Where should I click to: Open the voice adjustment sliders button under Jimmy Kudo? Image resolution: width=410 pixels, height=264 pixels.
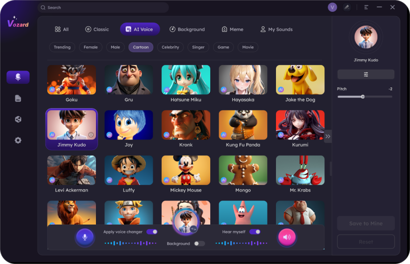click(365, 75)
